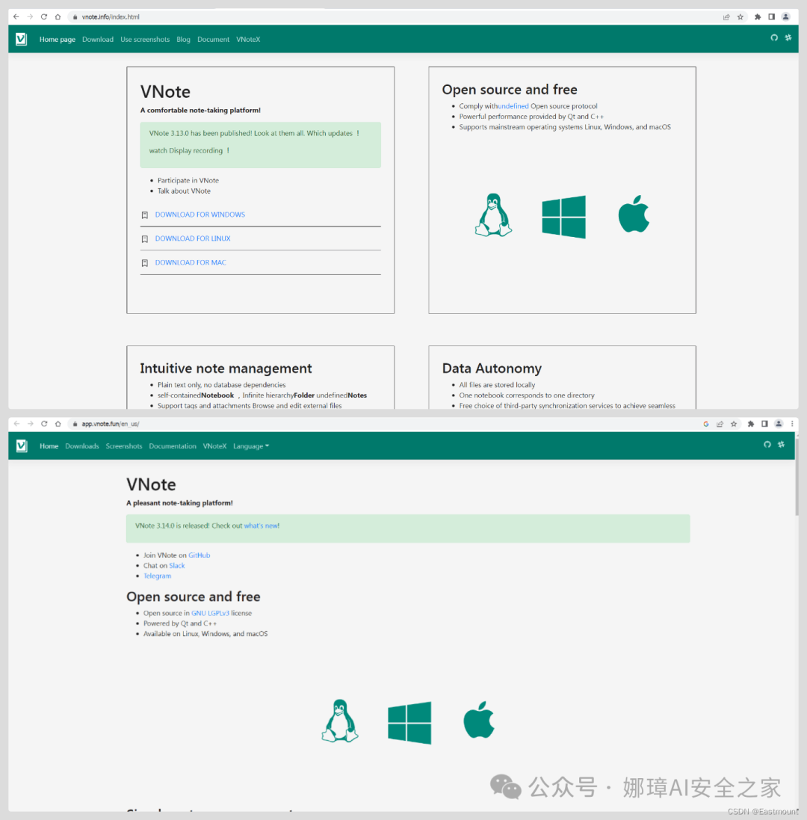This screenshot has height=820, width=807.
Task: Reload the vnote.info page
Action: tap(44, 16)
